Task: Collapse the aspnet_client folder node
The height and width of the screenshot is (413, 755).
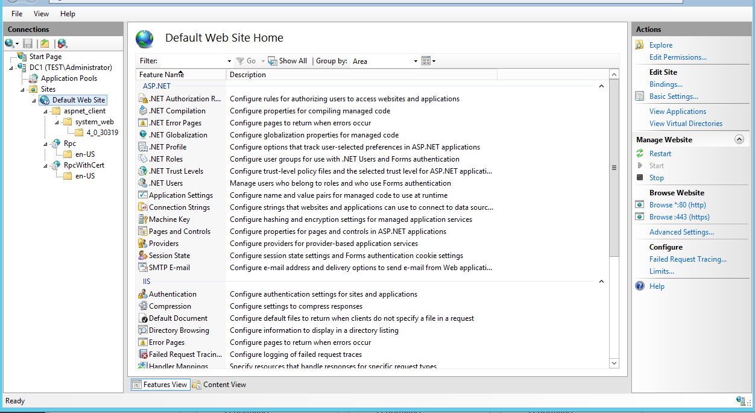Action: click(46, 112)
